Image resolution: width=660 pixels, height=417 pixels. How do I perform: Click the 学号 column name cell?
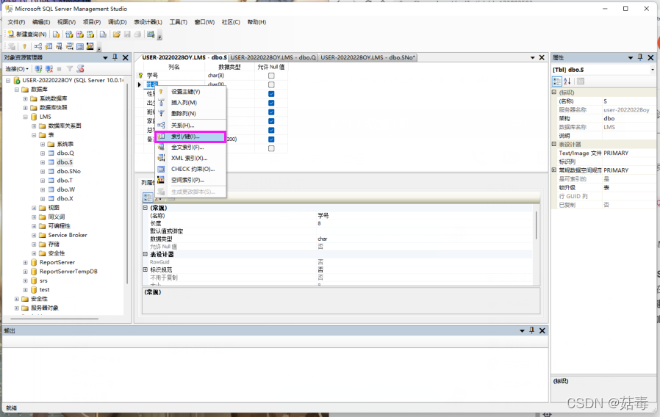click(176, 76)
